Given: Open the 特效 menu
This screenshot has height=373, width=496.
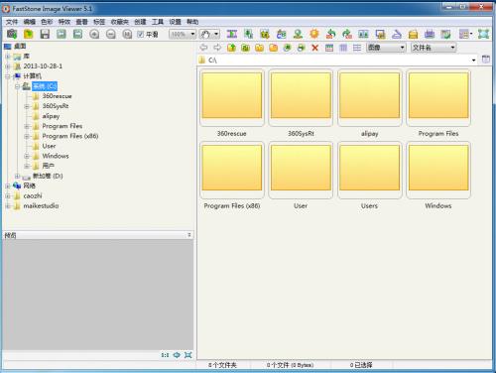Looking at the screenshot, I should [64, 22].
